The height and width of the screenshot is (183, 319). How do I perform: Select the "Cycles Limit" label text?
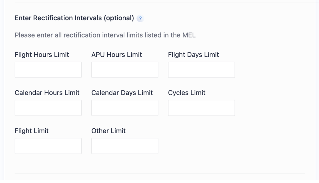(x=187, y=92)
